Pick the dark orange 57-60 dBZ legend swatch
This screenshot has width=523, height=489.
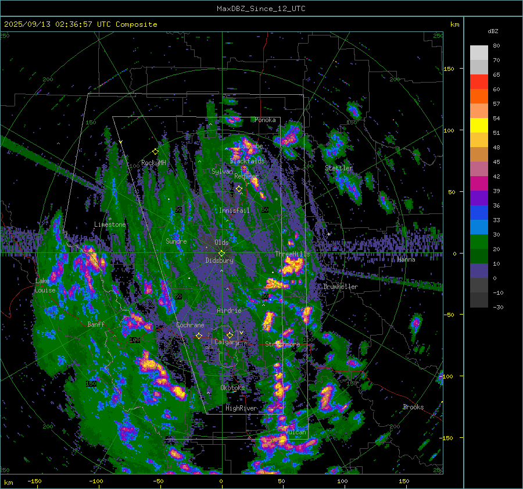[x=479, y=97]
